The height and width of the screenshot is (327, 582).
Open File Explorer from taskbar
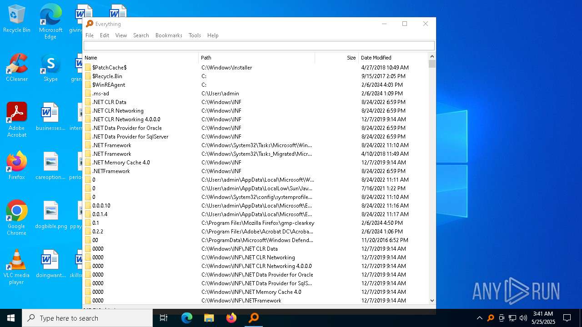tap(209, 318)
